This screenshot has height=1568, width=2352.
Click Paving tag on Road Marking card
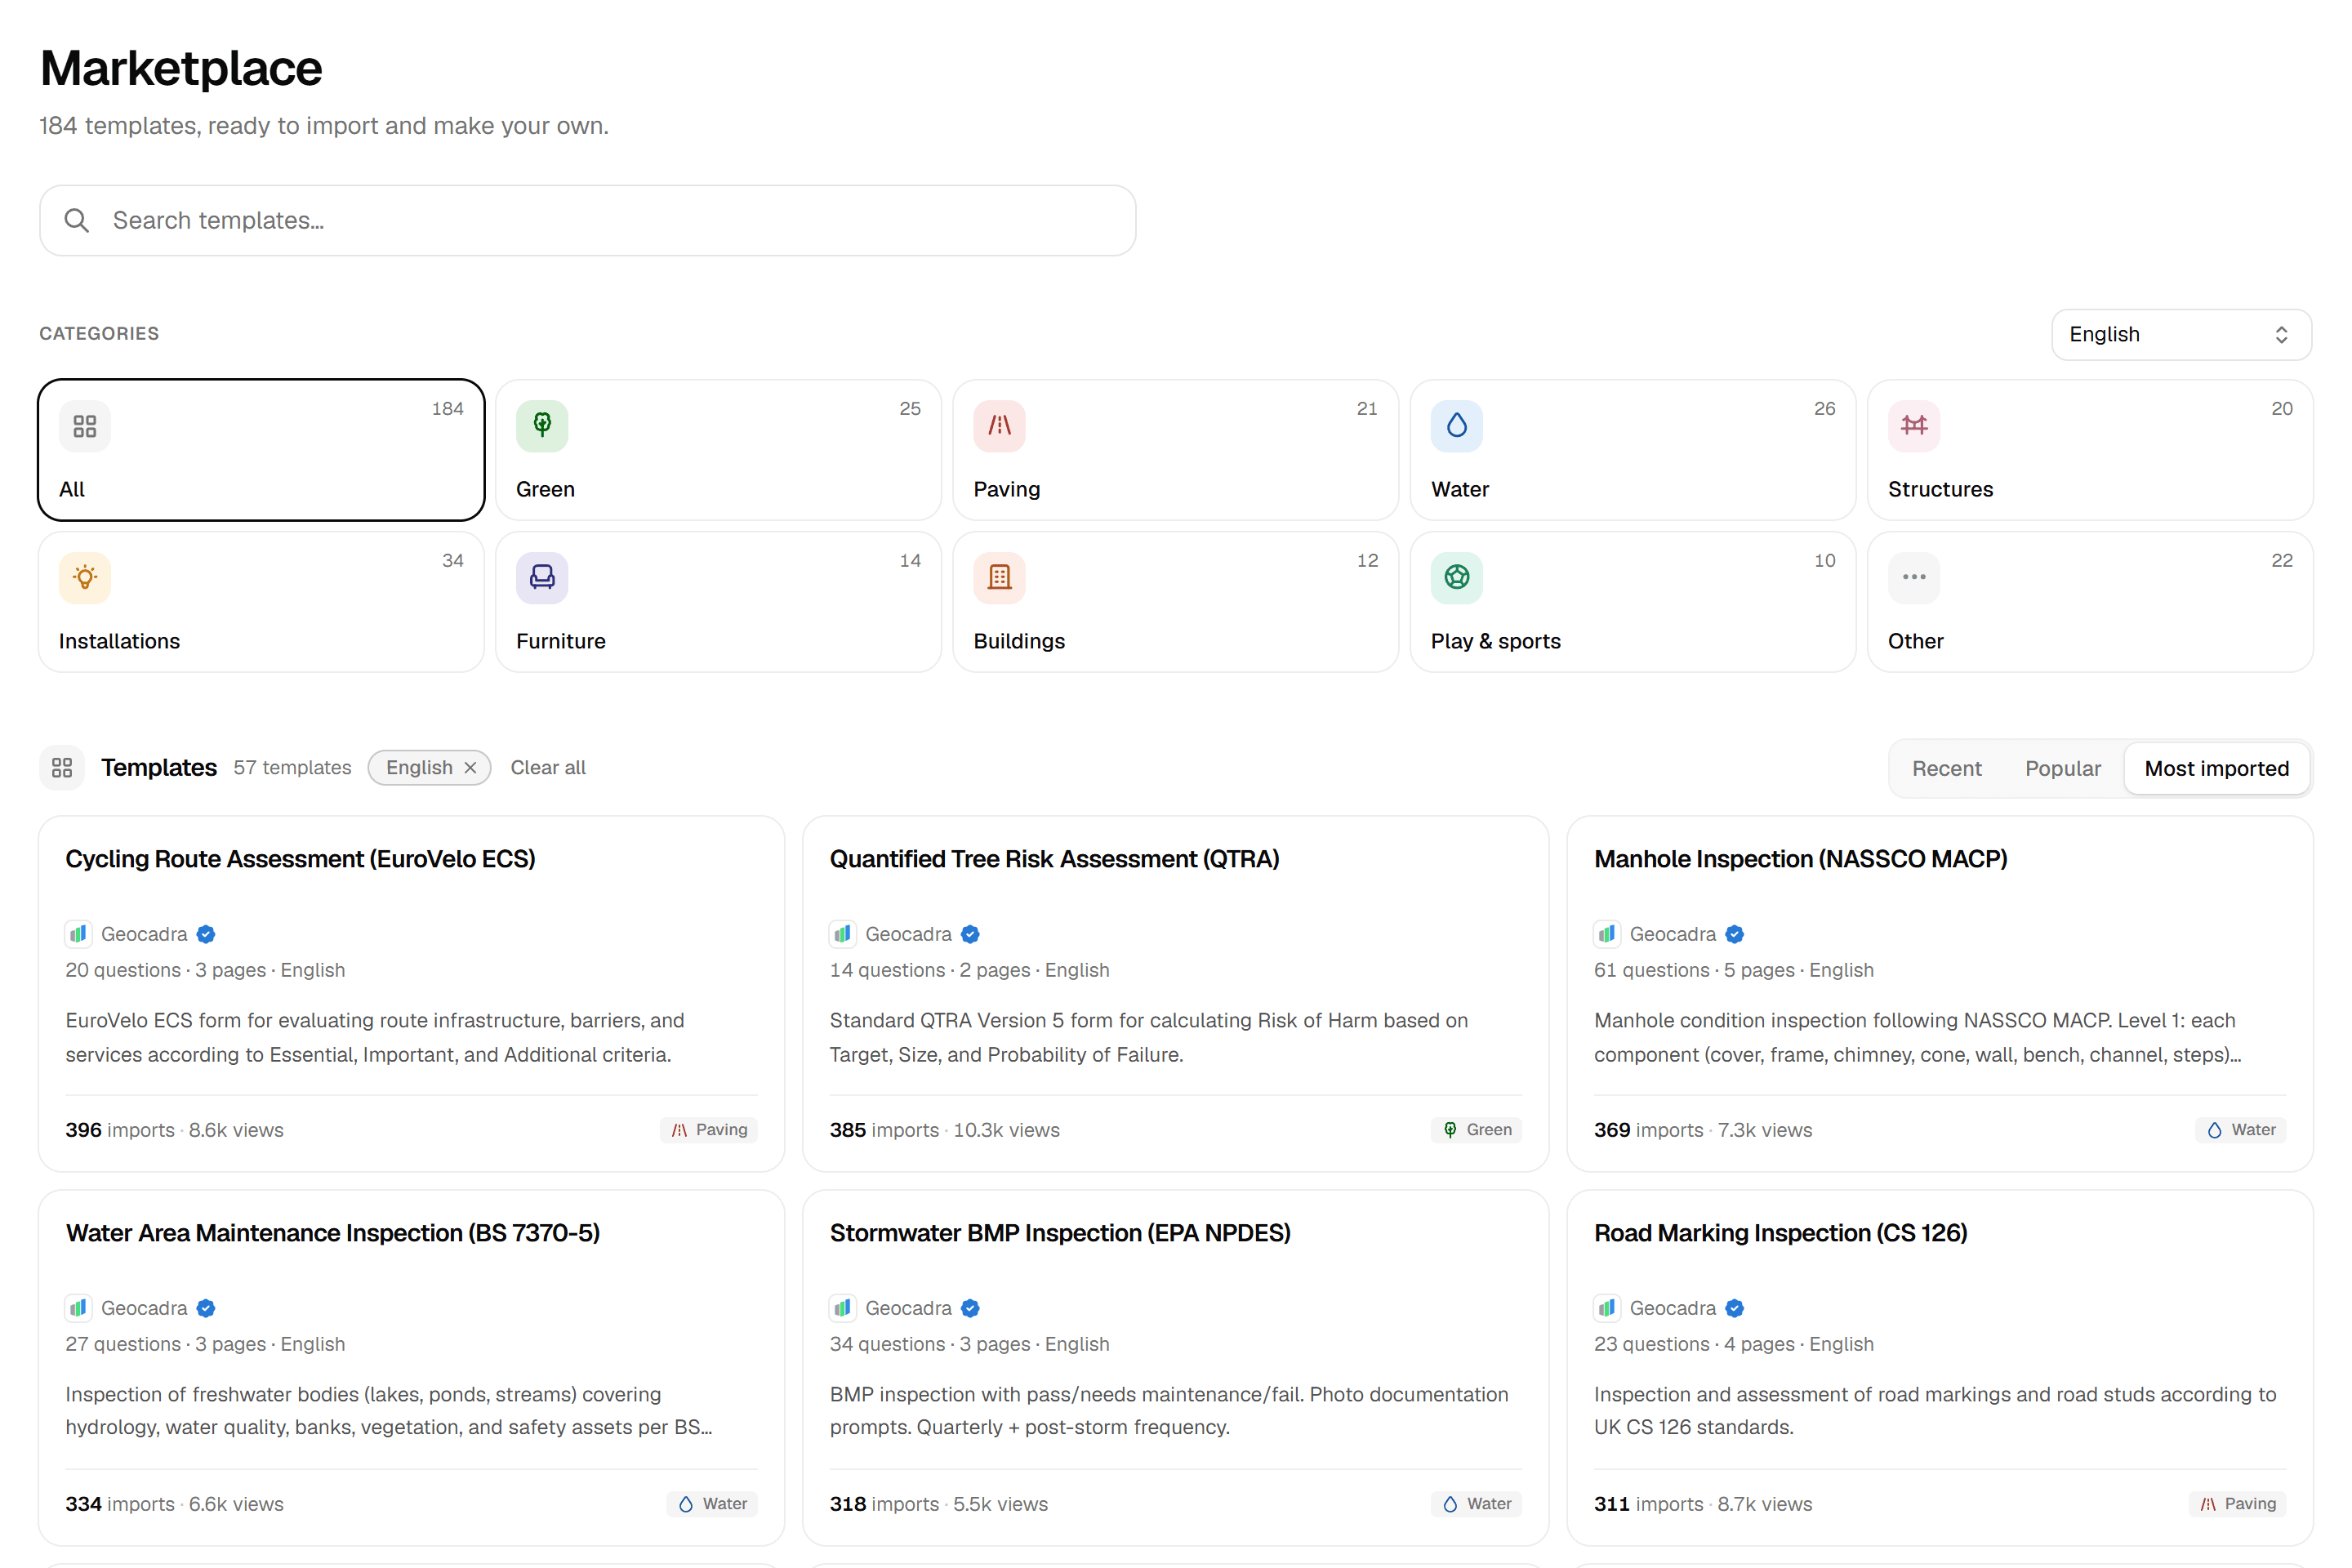pyautogui.click(x=2238, y=1504)
